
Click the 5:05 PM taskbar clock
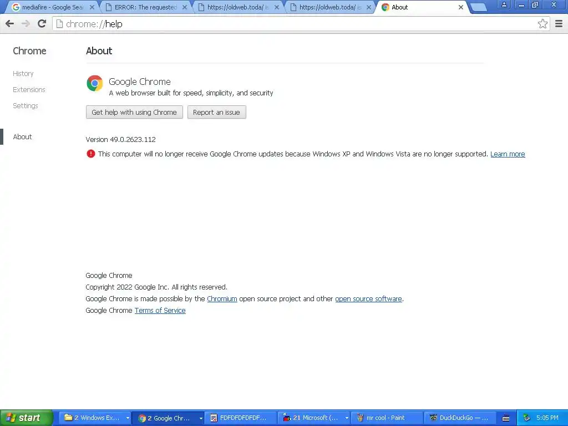click(x=547, y=418)
